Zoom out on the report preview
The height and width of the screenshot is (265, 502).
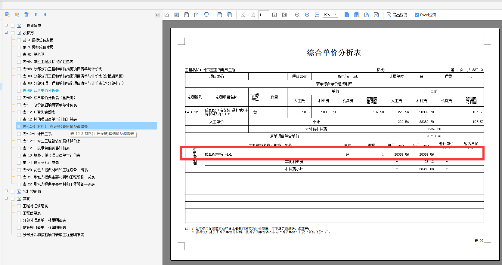click(x=307, y=15)
